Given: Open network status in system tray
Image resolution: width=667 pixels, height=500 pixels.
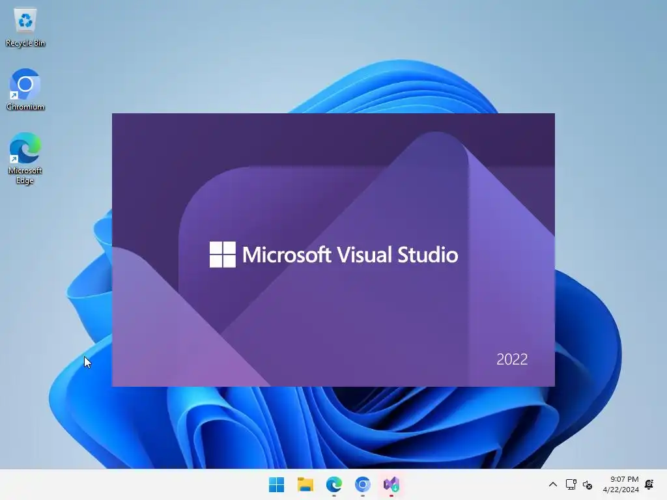Looking at the screenshot, I should (571, 484).
